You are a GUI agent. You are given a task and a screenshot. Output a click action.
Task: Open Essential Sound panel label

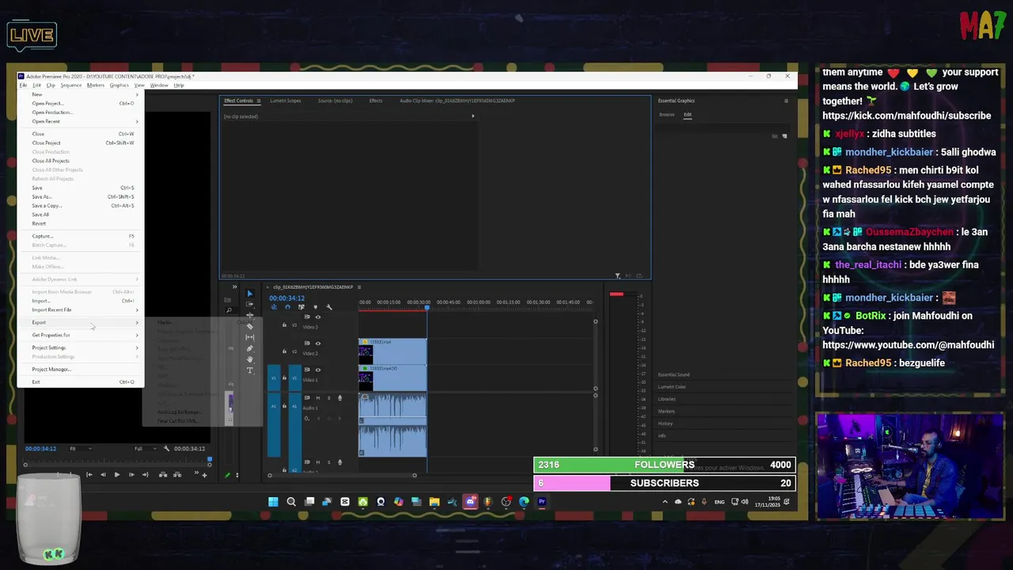(x=673, y=374)
